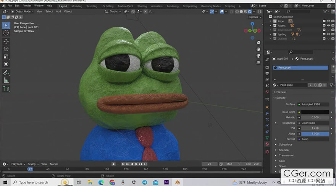Viewport: 336px width, 186px height.
Task: Open the Playback dropdown in timeline
Action: [18, 164]
